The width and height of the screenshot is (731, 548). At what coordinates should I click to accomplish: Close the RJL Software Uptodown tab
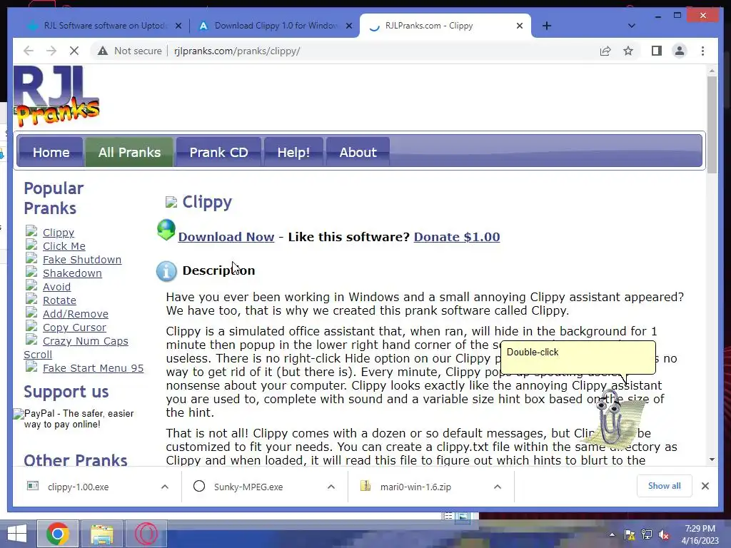pos(178,26)
